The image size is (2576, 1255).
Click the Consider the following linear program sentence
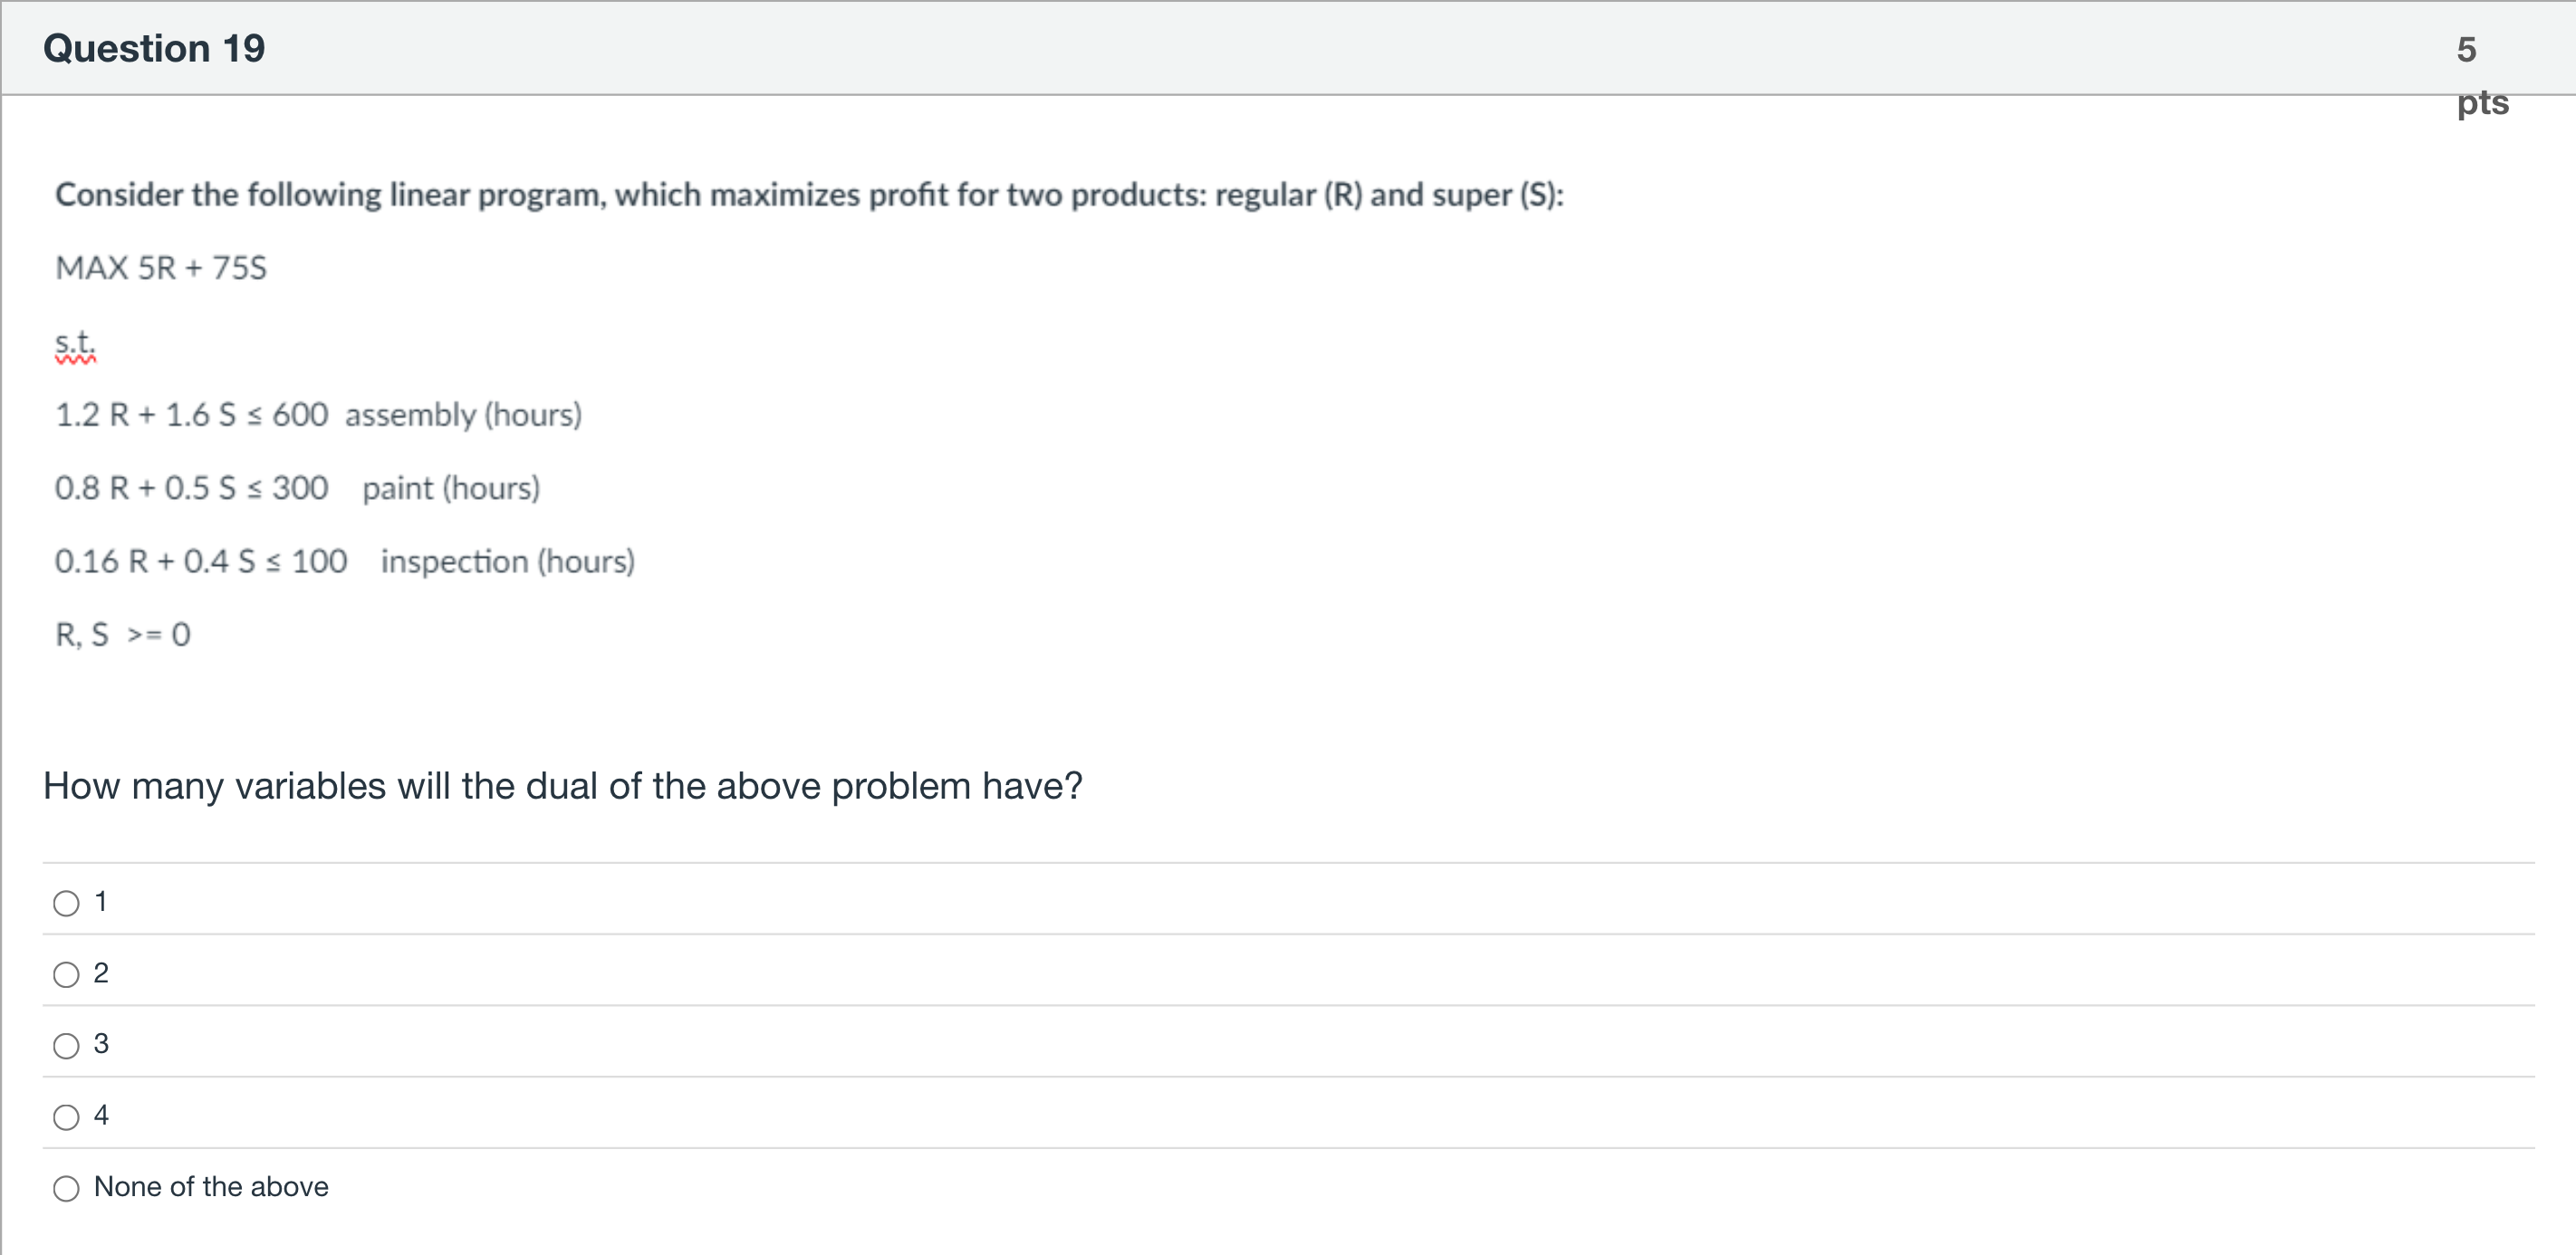[809, 194]
